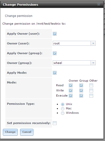The width and height of the screenshot is (105, 141).
Task: Uncheck the Apply Owner (user) checkbox
Action: pos(55,34)
